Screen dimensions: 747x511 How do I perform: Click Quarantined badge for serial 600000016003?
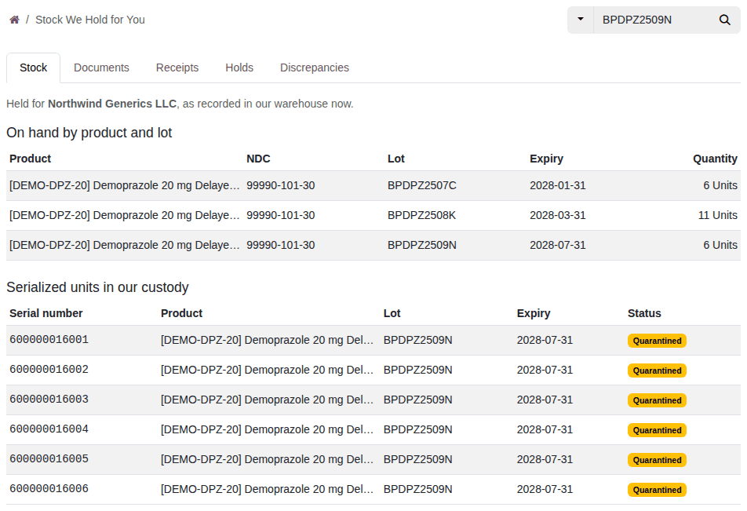point(657,400)
